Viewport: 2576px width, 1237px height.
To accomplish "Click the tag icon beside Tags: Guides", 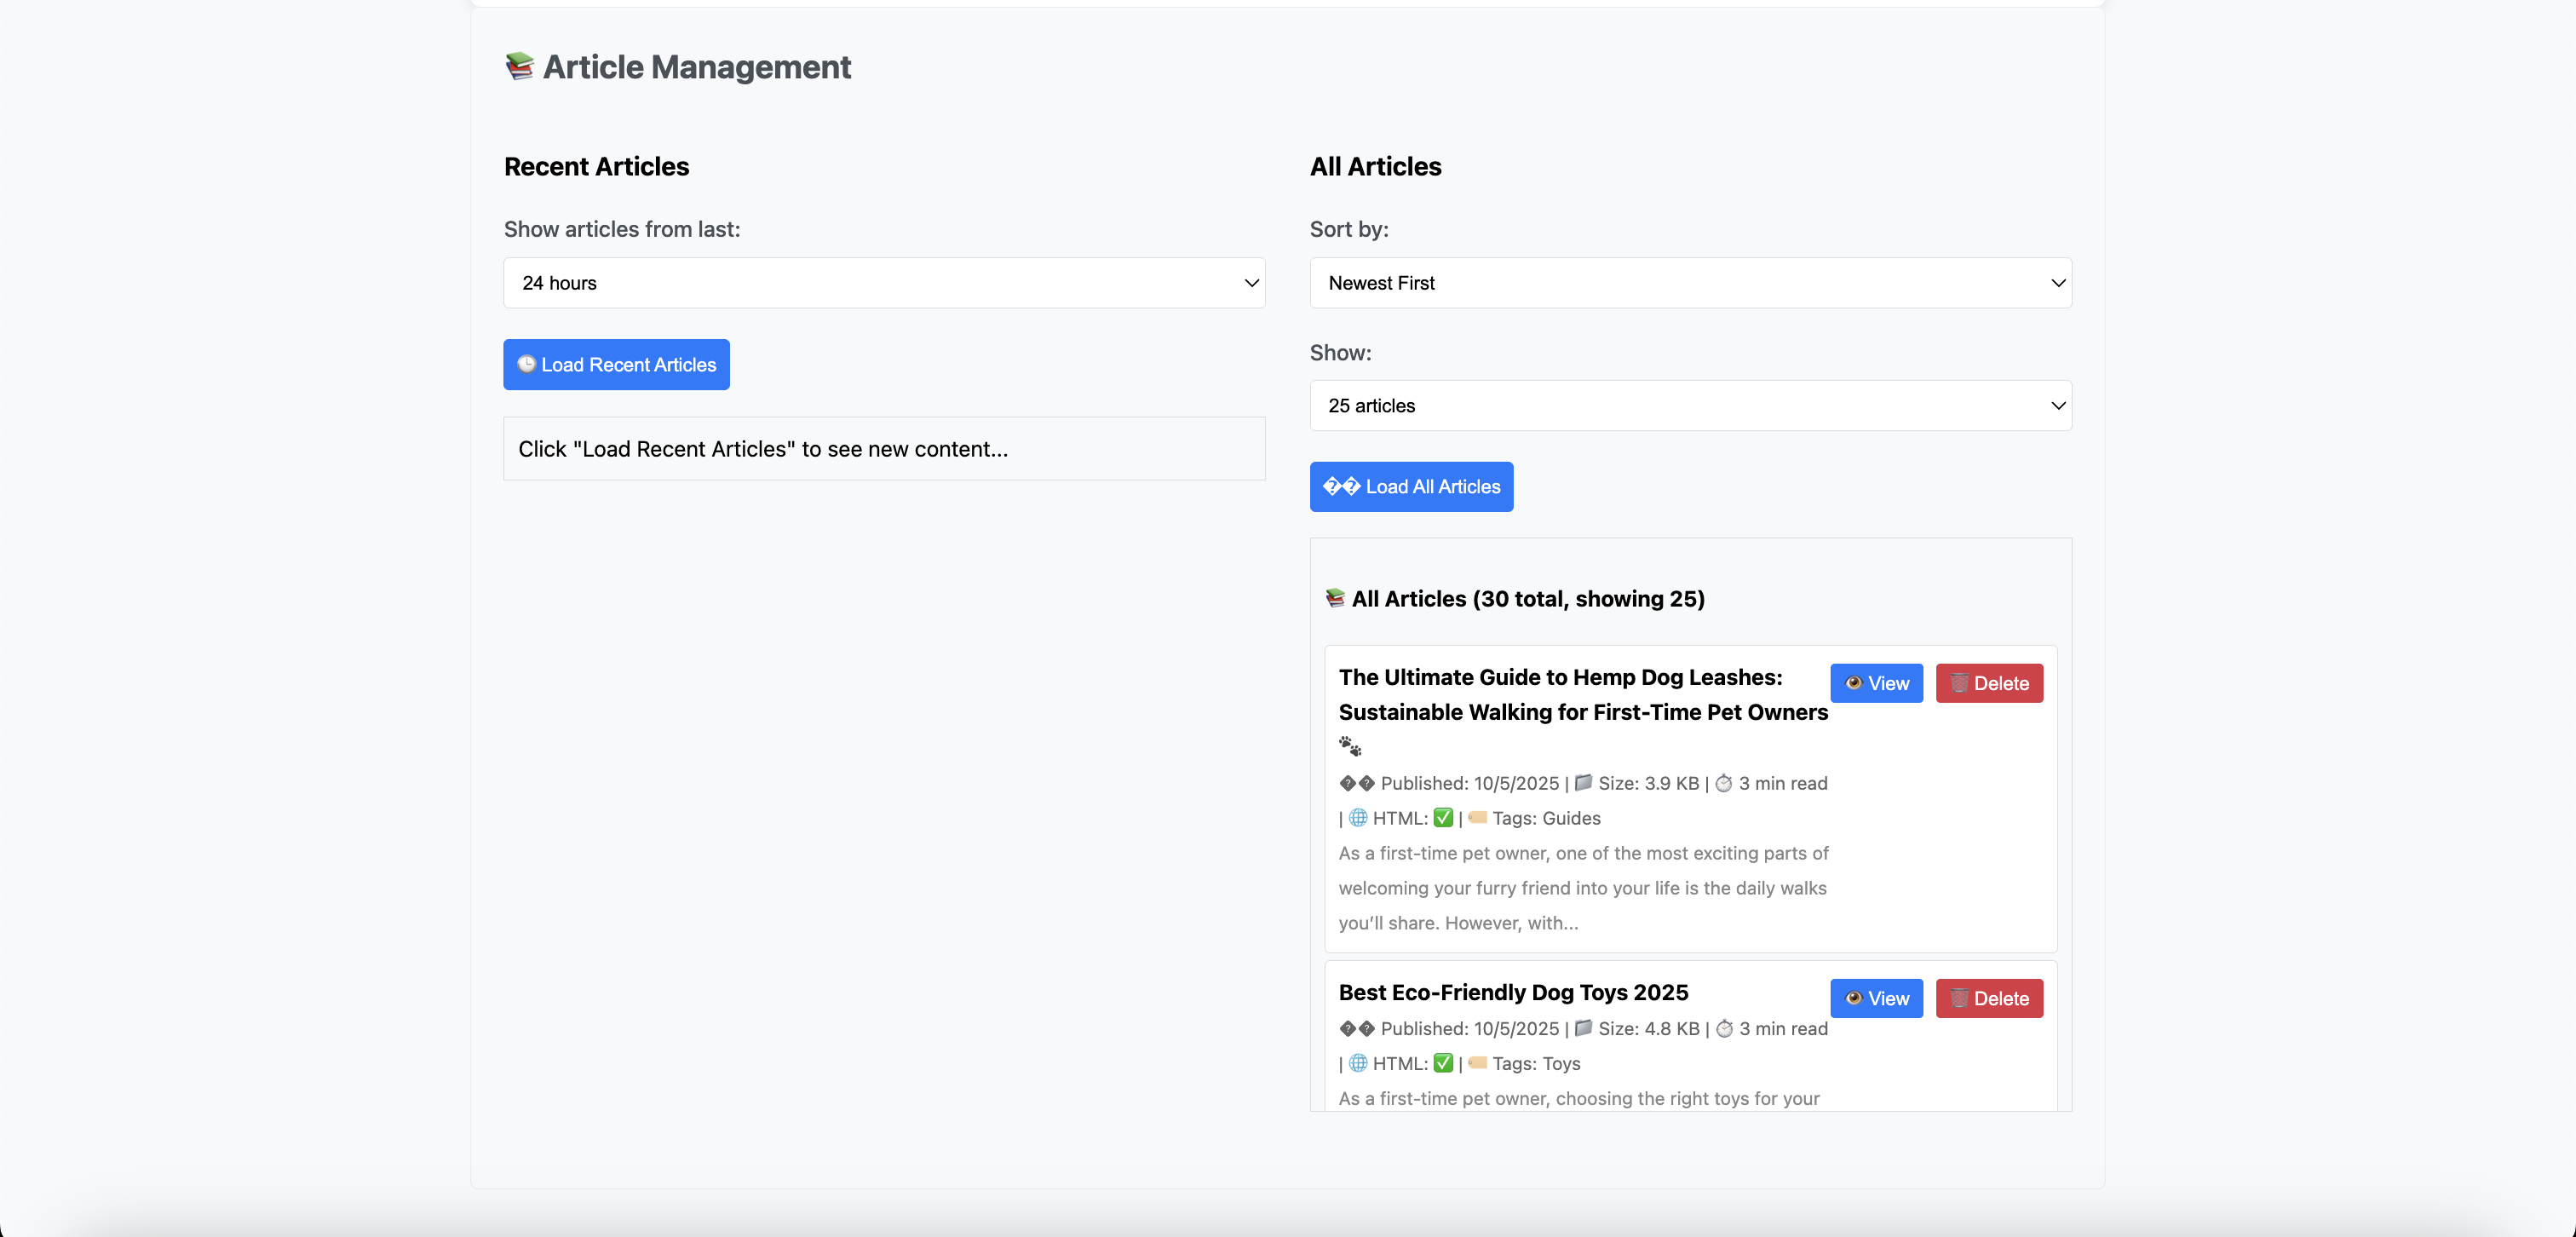I will pyautogui.click(x=1477, y=817).
